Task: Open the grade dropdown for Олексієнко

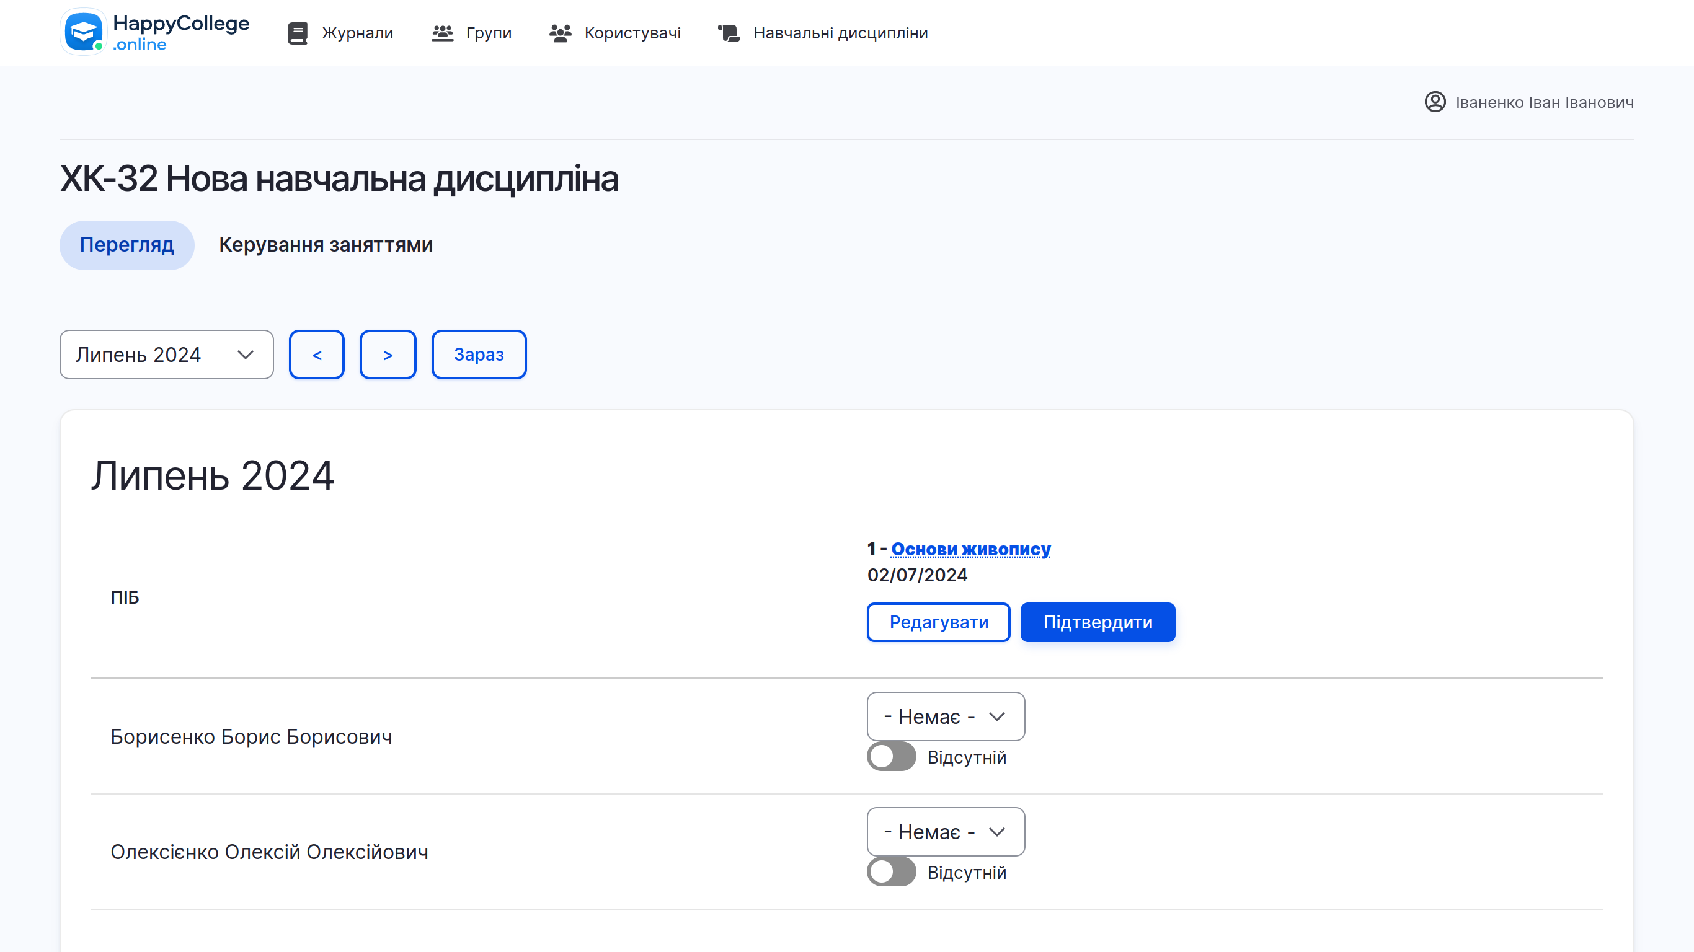Action: (x=946, y=832)
